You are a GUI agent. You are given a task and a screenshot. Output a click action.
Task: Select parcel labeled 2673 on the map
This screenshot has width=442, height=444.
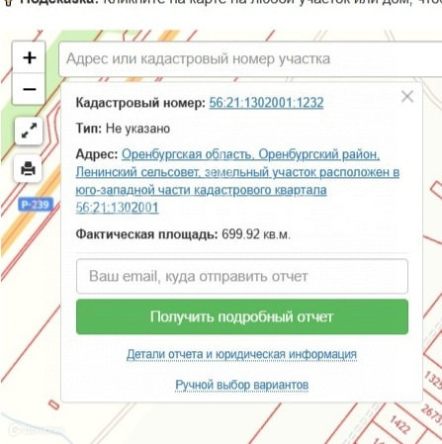tap(432, 413)
